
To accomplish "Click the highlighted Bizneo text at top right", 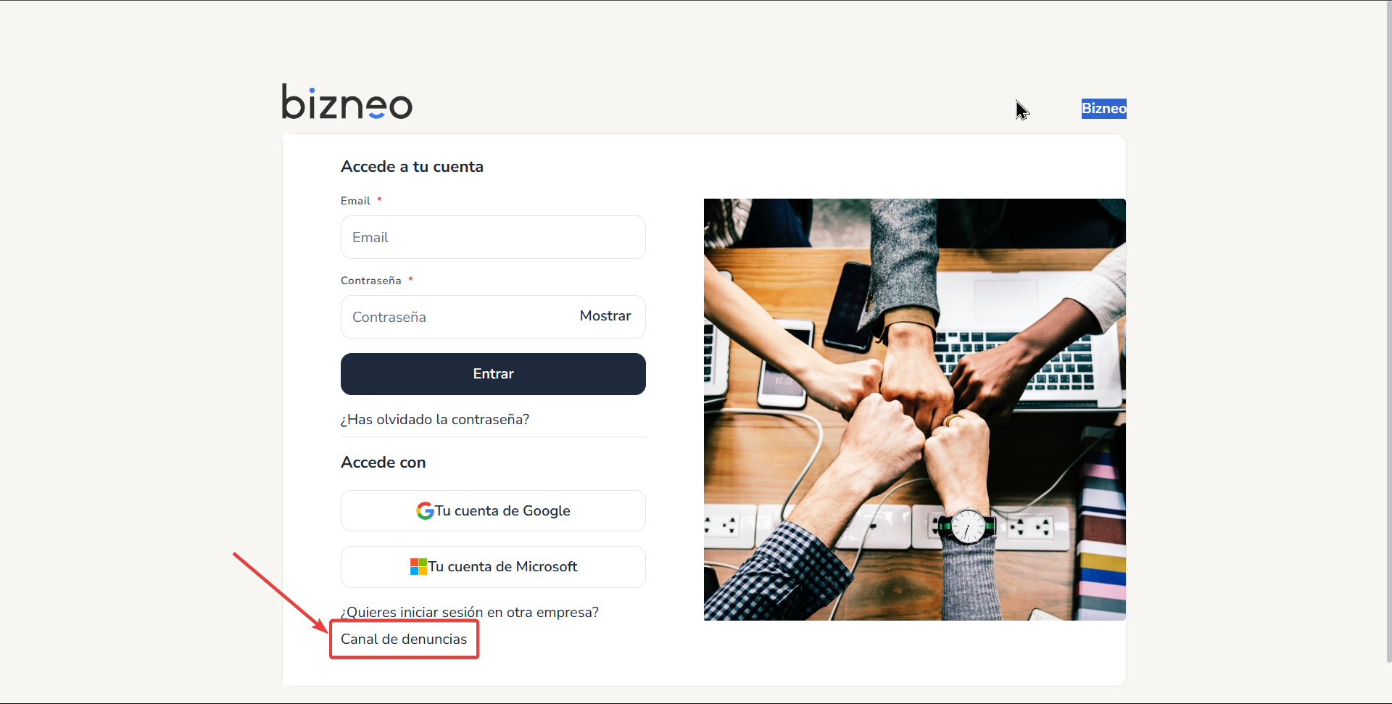I will [x=1103, y=109].
